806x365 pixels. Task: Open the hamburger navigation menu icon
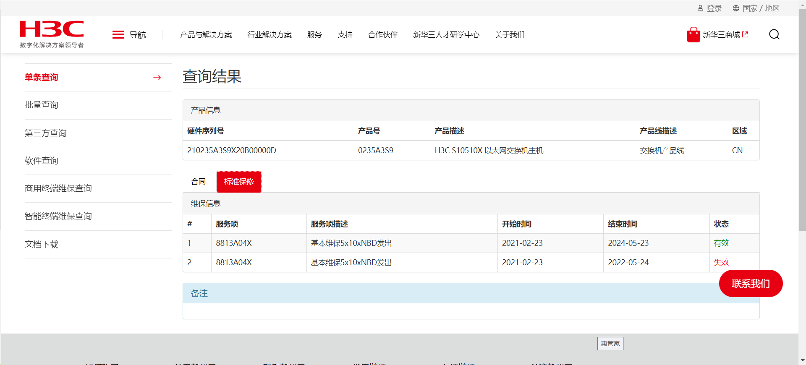click(118, 34)
